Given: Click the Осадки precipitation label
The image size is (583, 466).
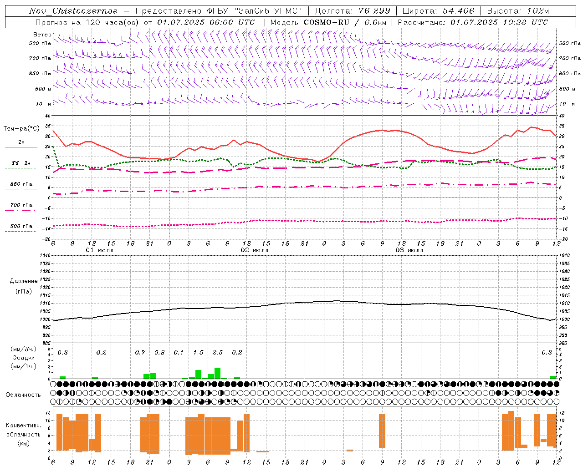Looking at the screenshot, I should pyautogui.click(x=24, y=358).
